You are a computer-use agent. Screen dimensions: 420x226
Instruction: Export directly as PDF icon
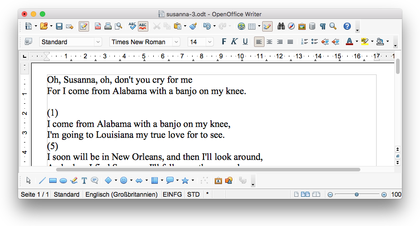tap(98, 26)
